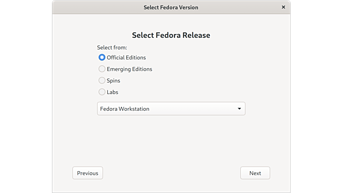Image resolution: width=343 pixels, height=193 pixels.
Task: Enable the Spins radio option
Action: pos(102,80)
